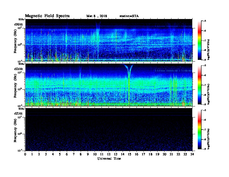The image size is (229, 177).
Task: Click the color scale bar beside the dZ/dt panel
Action: point(200,130)
